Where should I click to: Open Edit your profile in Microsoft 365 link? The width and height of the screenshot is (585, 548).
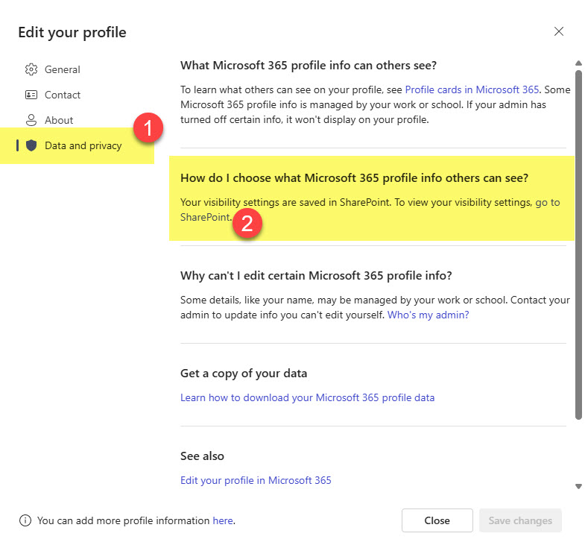256,480
